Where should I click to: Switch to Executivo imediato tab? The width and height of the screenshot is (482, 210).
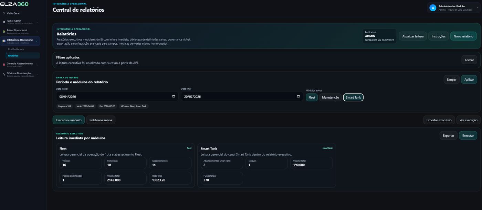tap(69, 120)
